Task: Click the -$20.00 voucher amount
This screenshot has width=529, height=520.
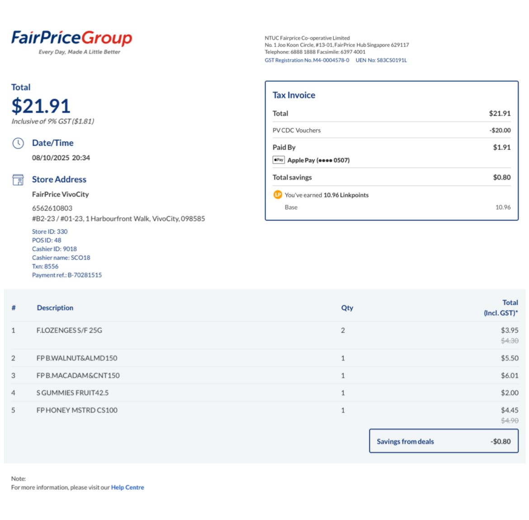Action: pos(500,130)
